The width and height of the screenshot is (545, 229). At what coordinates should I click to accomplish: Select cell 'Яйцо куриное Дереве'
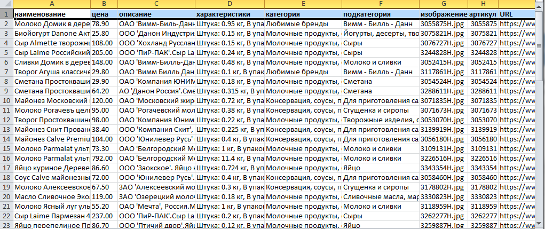(52, 168)
